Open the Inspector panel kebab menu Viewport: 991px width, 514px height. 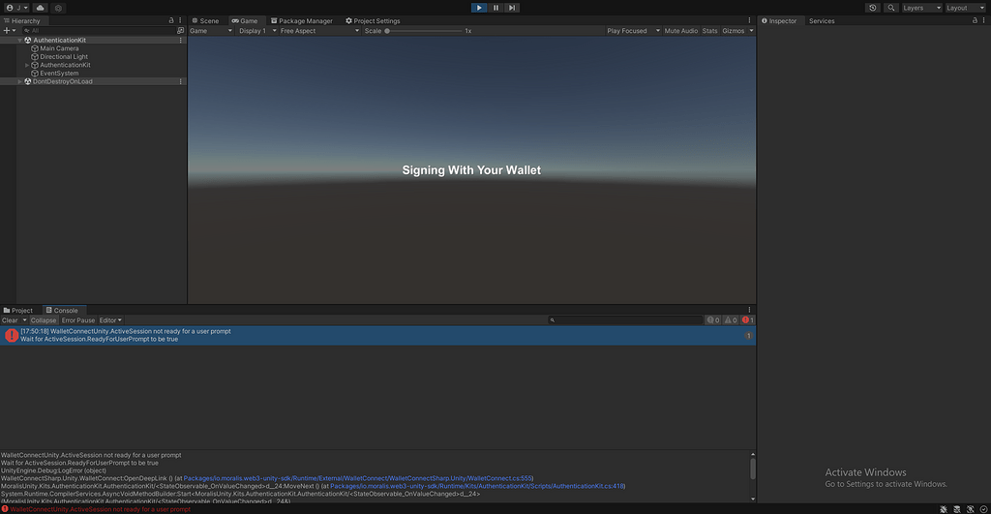[x=984, y=21]
